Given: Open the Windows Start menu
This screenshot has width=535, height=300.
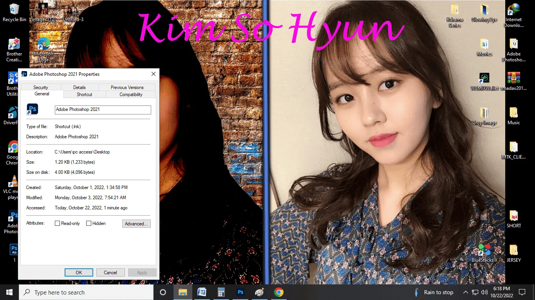Looking at the screenshot, I should coord(9,292).
